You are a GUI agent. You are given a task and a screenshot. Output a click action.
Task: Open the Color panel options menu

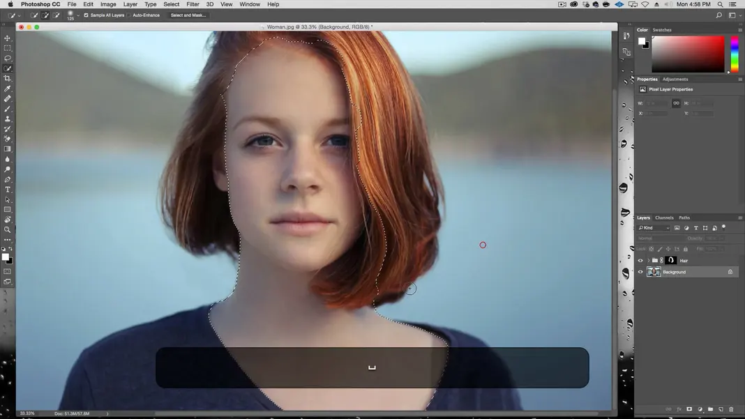pyautogui.click(x=740, y=30)
